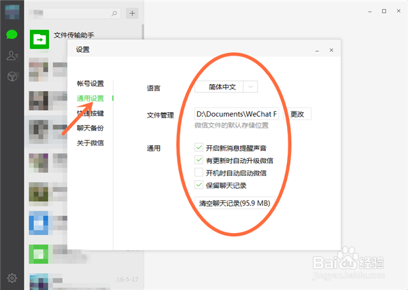Open the settings gear icon in sidebar
Image resolution: width=408 pixels, height=290 pixels.
tap(12, 278)
